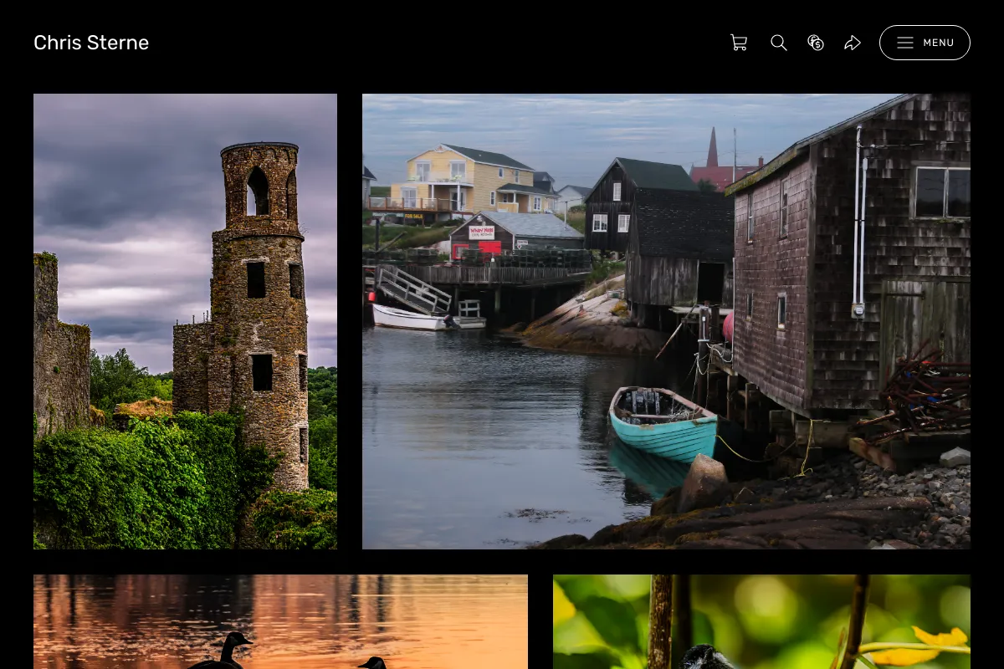Open the shopping cart
The width and height of the screenshot is (1004, 669).
pos(739,43)
